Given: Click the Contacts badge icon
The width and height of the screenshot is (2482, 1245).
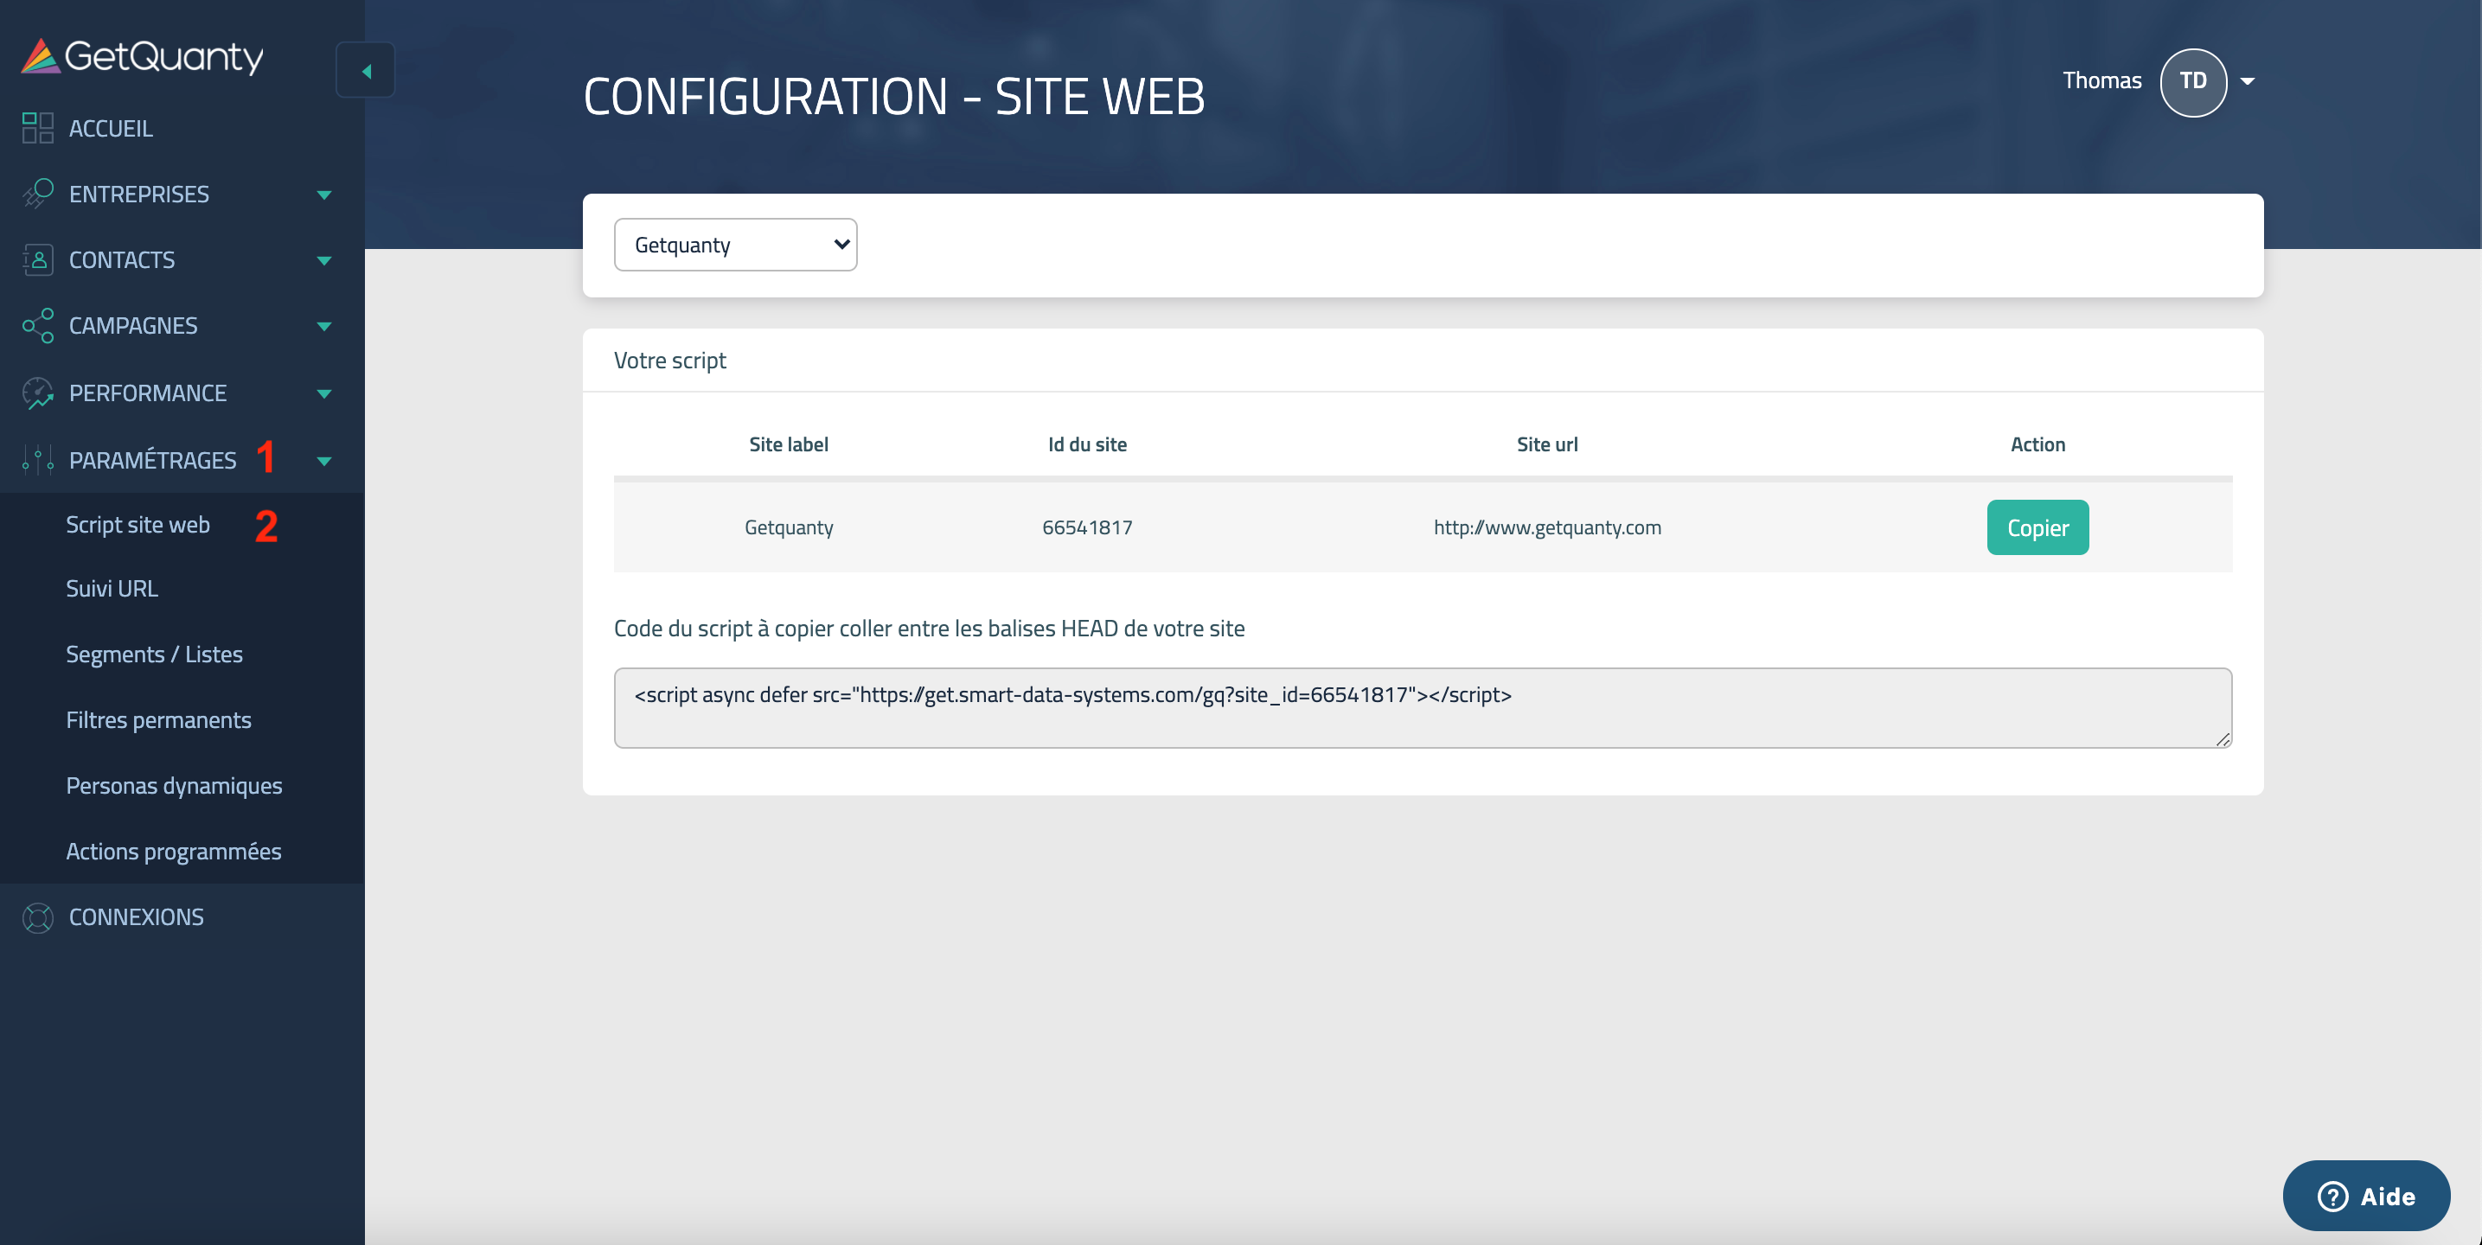Looking at the screenshot, I should (x=37, y=259).
